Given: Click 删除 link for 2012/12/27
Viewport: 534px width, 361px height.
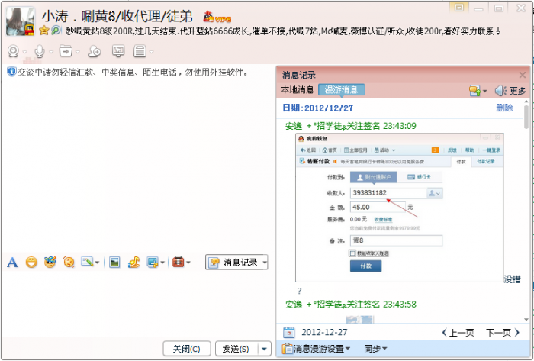Looking at the screenshot, I should tap(504, 108).
